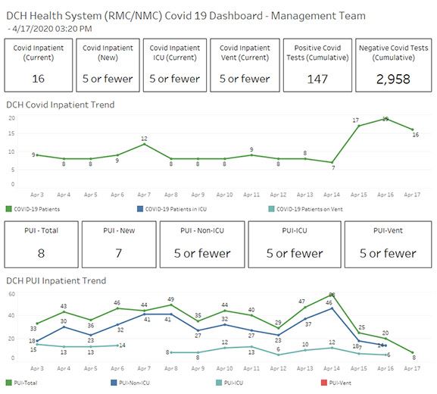Click Apr 17 on the inpatient trend axis
This screenshot has height=394, width=437.
pyautogui.click(x=412, y=195)
